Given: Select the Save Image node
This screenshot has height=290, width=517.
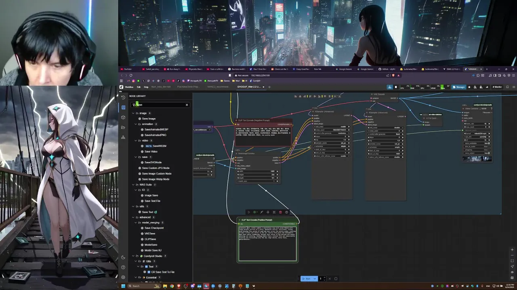Looking at the screenshot, I should point(149,118).
